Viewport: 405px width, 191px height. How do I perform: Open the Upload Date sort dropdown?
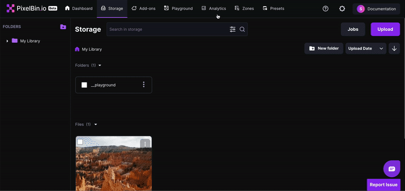(366, 49)
